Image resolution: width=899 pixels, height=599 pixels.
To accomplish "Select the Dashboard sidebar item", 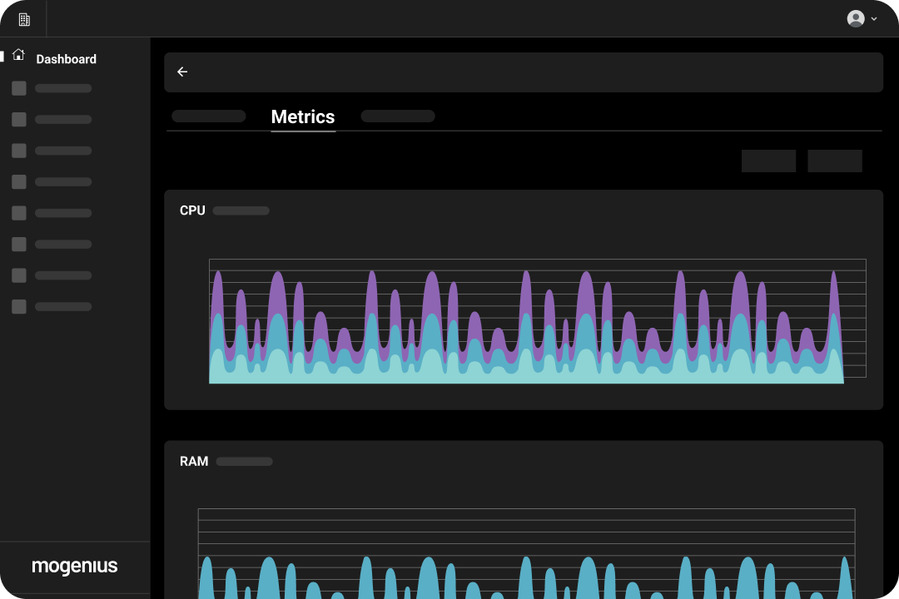I will click(66, 59).
